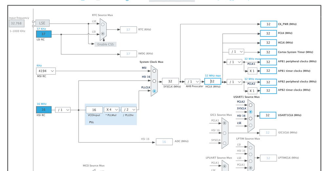Open the PLLMul X 4 dropdown
The height and width of the screenshot is (171, 327).
point(112,110)
